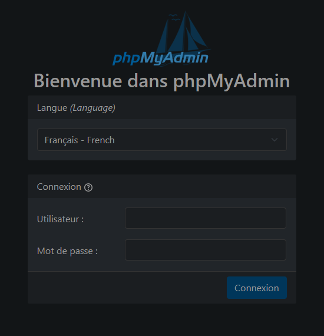Screen dimensions: 324x336
Task: Click the 'Langue' label text
Action: coord(52,108)
